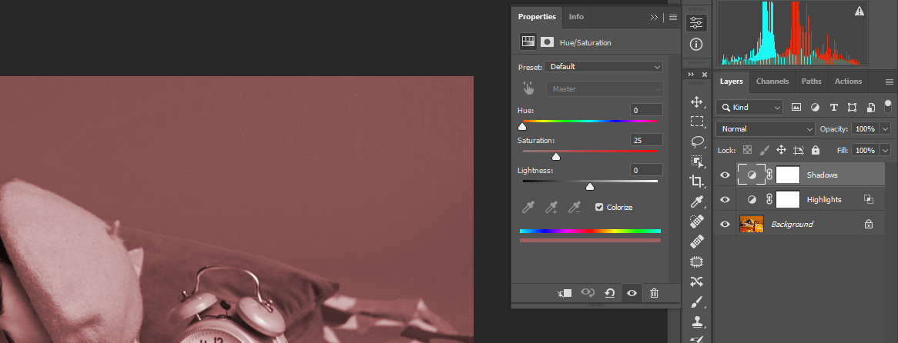Screen dimensions: 898x343
Task: Click the on-image targeted adjustment hand tool
Action: (x=528, y=88)
